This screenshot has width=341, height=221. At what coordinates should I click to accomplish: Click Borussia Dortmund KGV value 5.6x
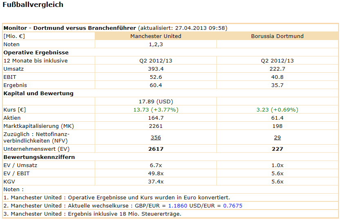[x=277, y=182]
